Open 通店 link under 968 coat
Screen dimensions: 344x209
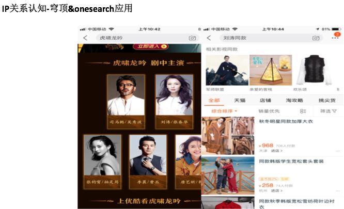277,151
